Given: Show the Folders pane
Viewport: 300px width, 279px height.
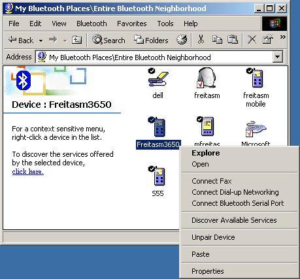Looking at the screenshot, I should pos(151,40).
